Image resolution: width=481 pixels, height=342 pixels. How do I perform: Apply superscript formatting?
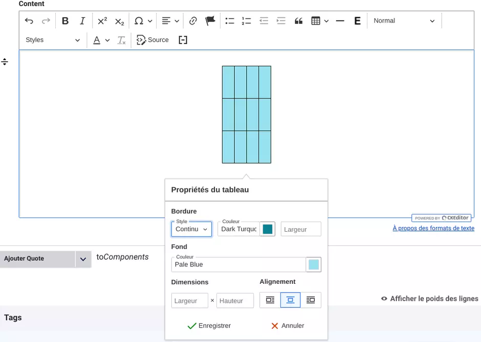(x=102, y=21)
